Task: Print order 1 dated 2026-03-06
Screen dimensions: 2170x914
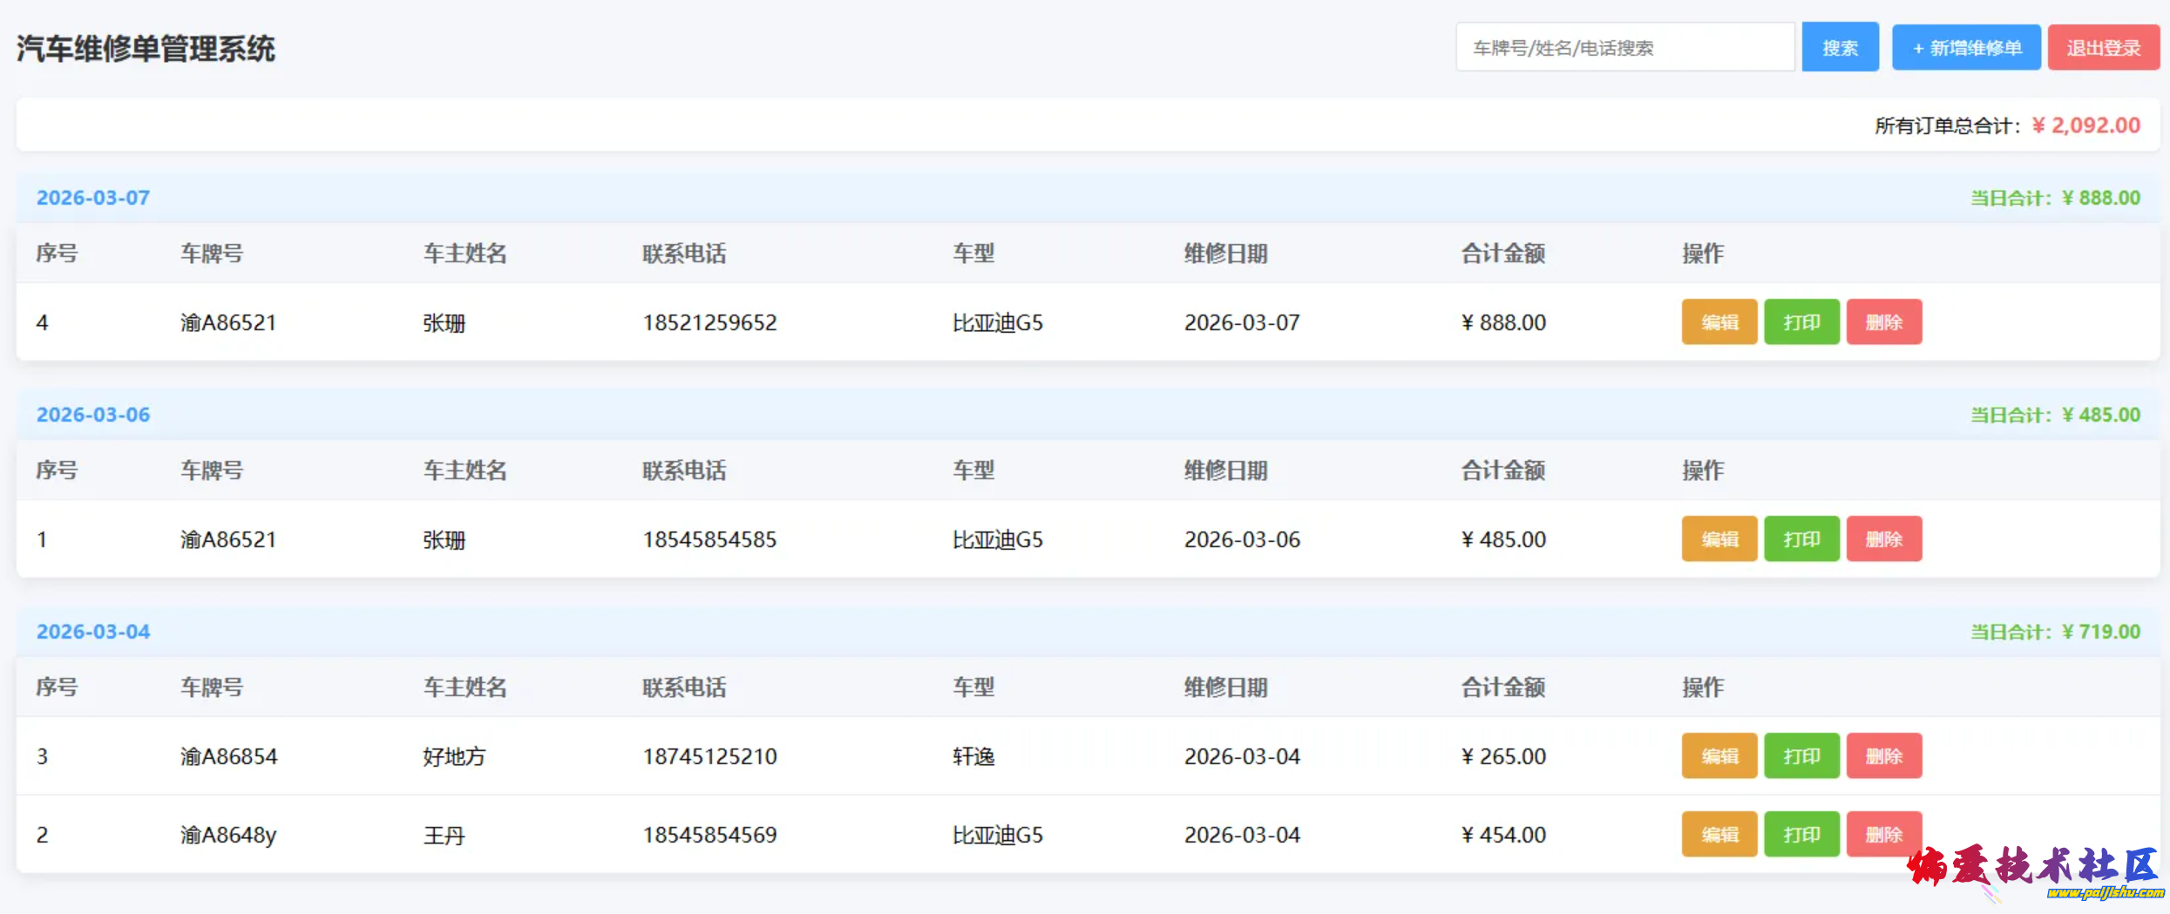Action: tap(1801, 539)
